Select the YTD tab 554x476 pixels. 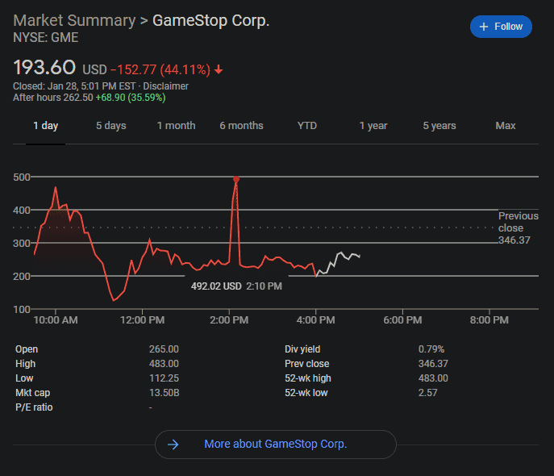307,126
